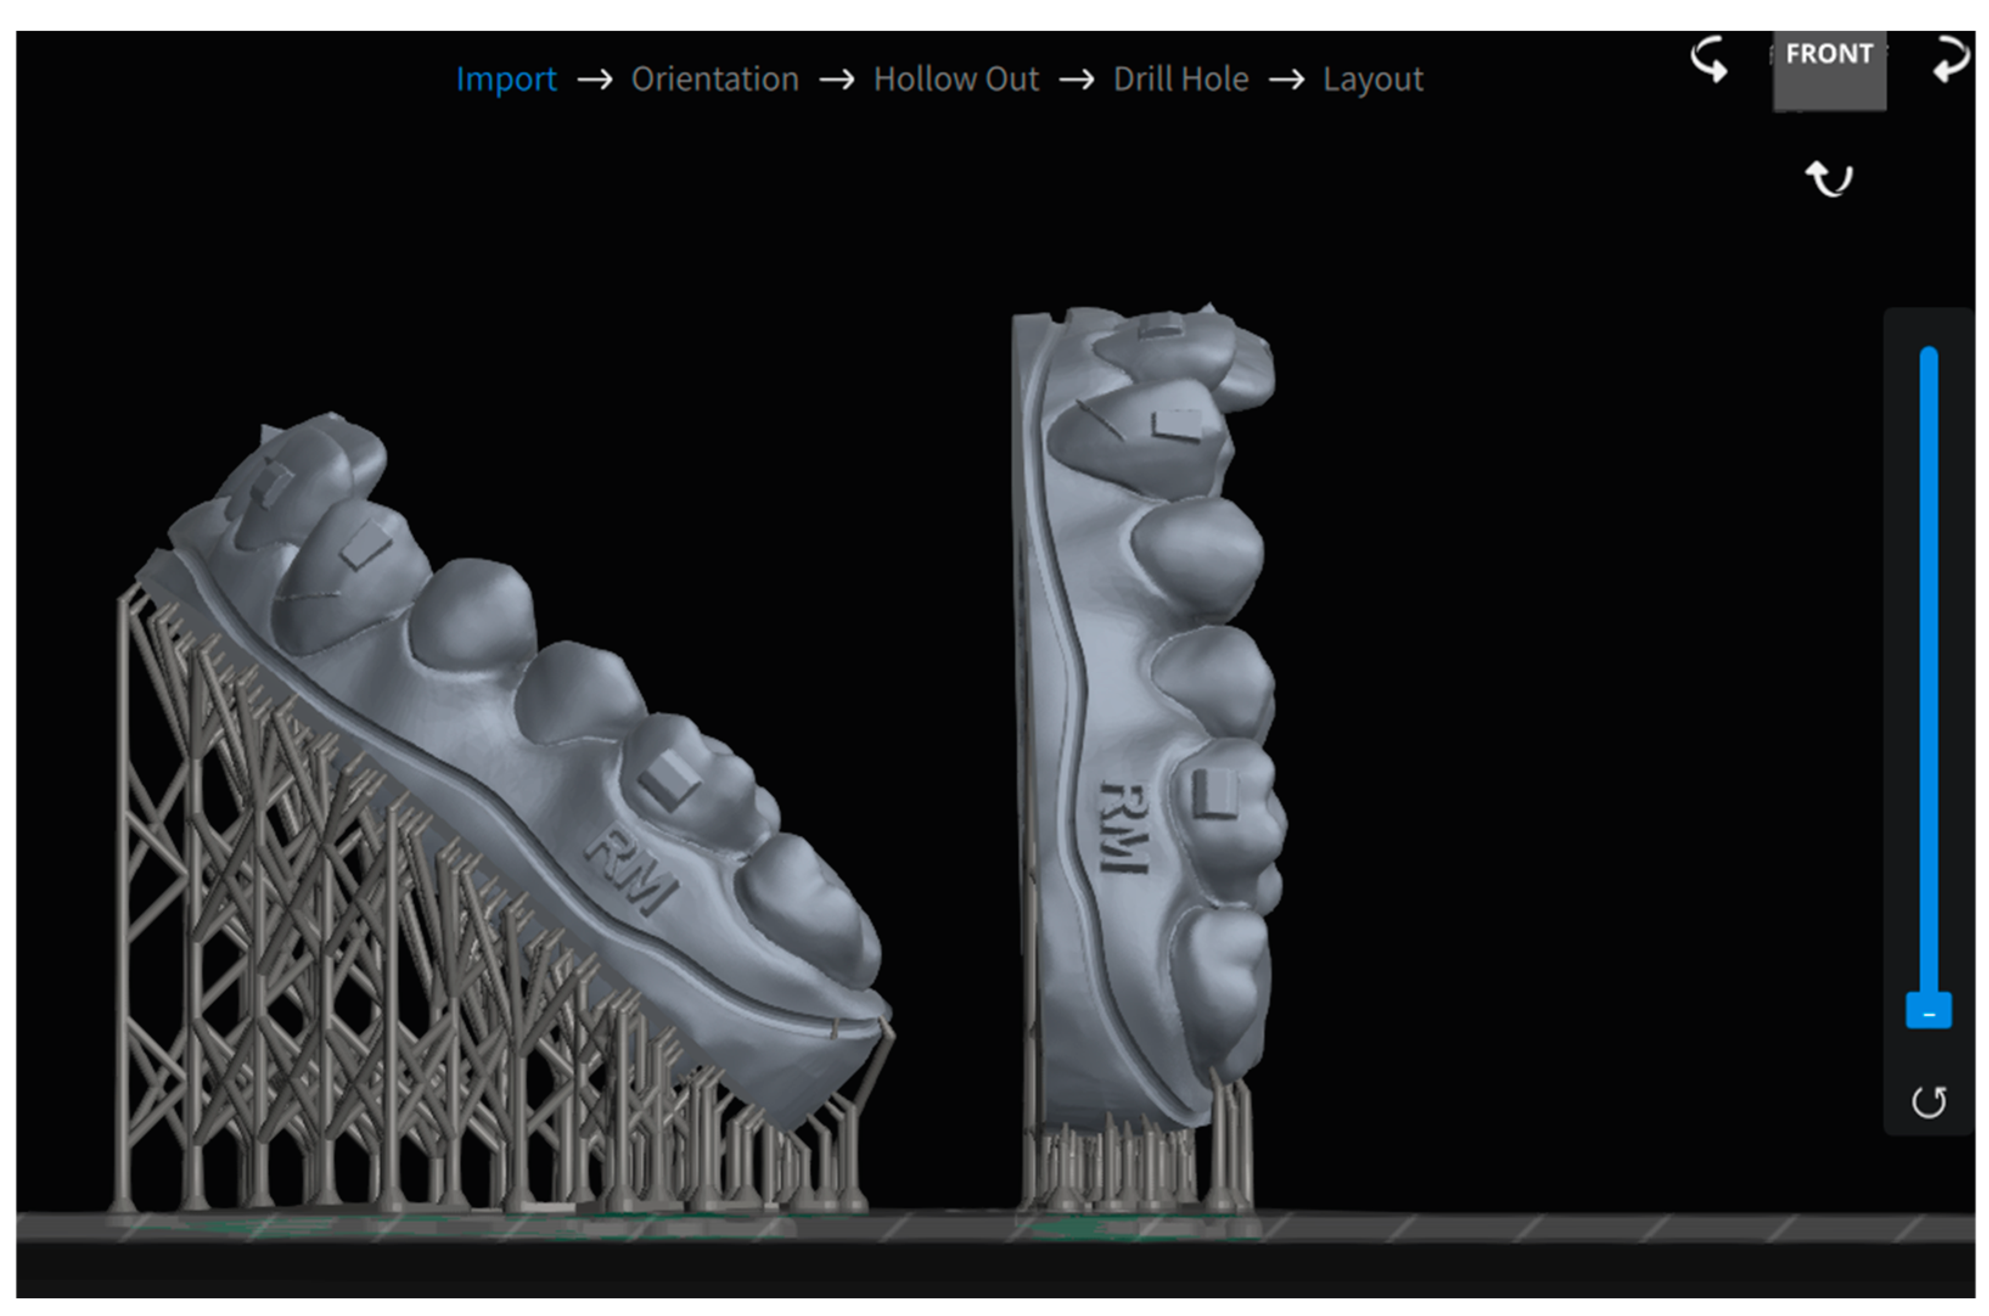Switch to the Drill Hole step

pos(1180,80)
